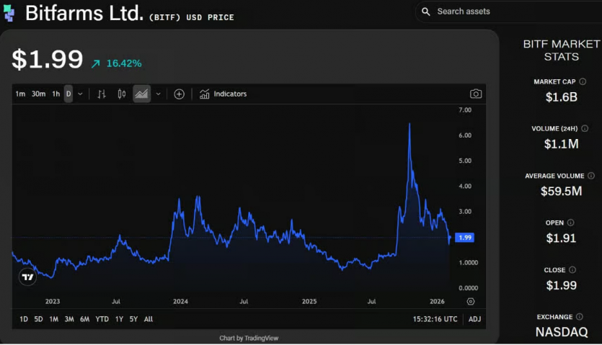Switch to candlestick chart style

point(121,94)
